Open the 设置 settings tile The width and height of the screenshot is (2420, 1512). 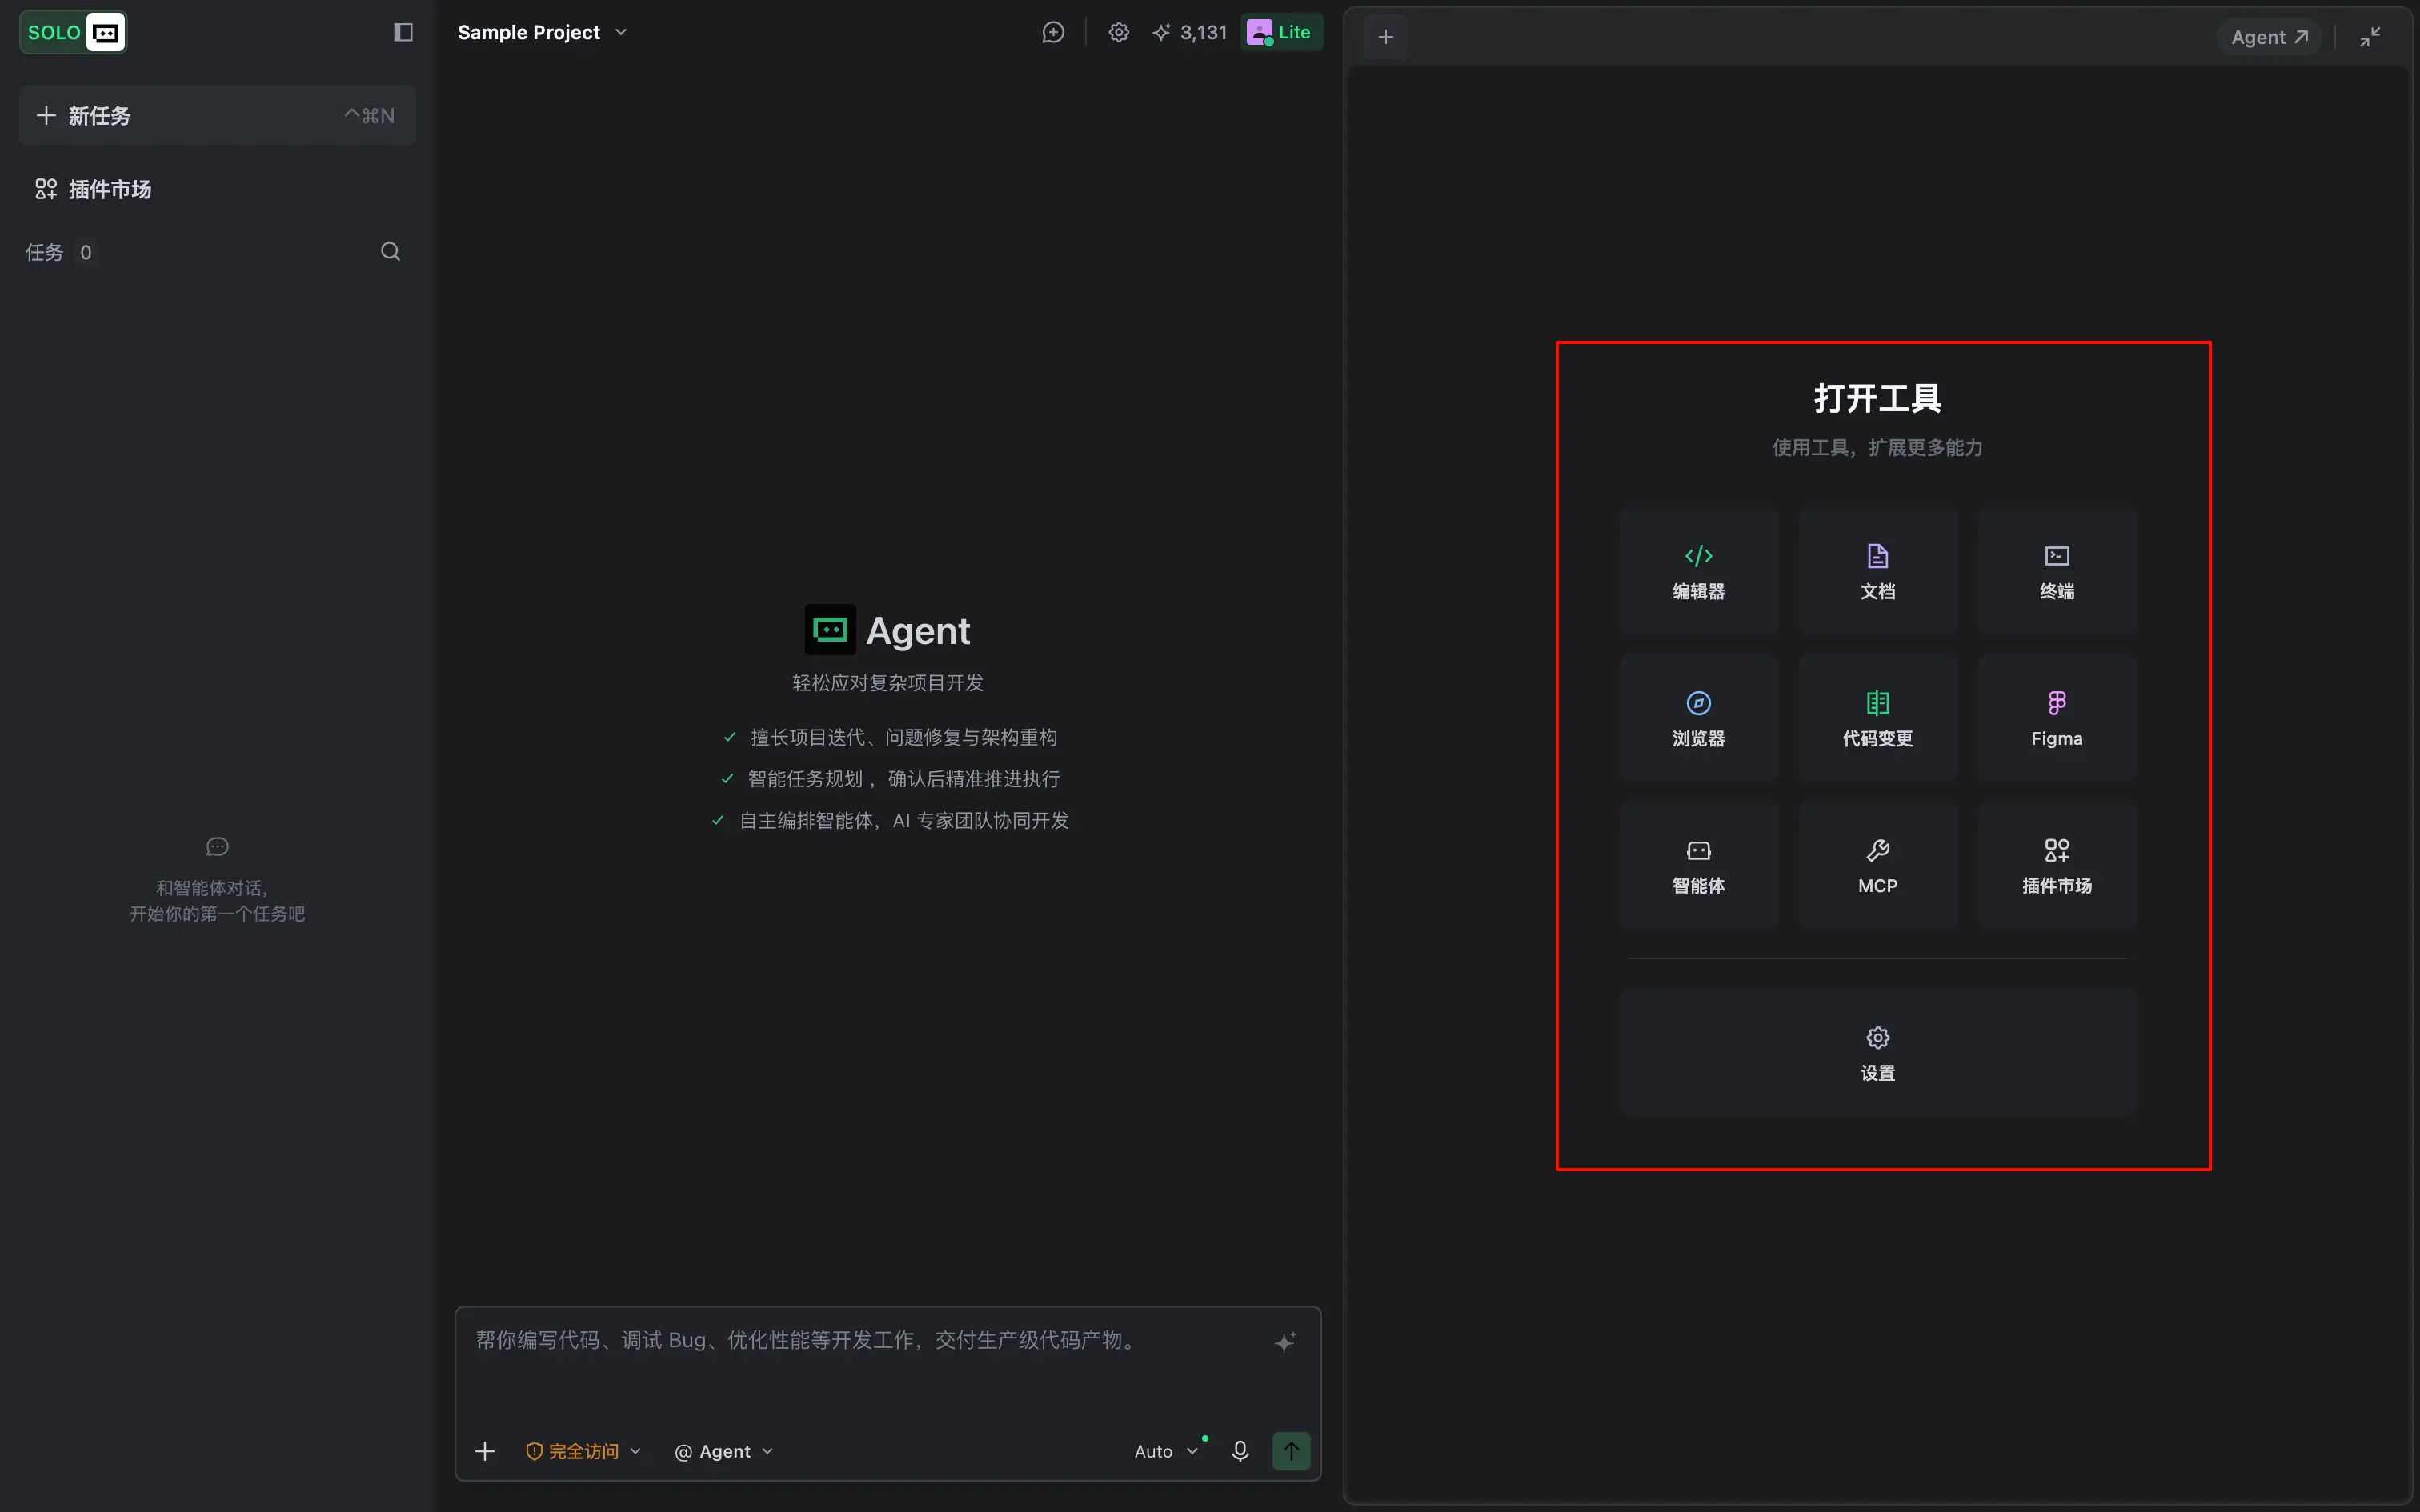[x=1877, y=1053]
